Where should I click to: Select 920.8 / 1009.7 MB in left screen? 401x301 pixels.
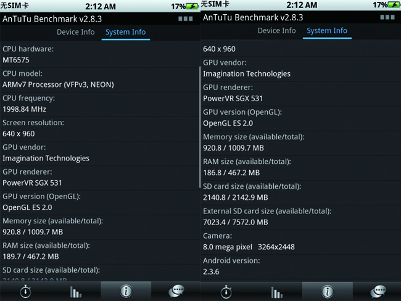[x=33, y=232]
